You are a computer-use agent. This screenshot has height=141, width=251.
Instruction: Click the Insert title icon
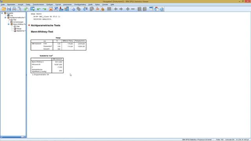[x=156, y=9]
